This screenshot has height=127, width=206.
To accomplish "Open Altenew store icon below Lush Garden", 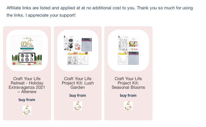I will point(78,106).
